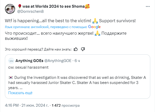Click the "1 472 просмотра" view count
Viewport: 160px width, 112px height.
pyautogui.click(x=65, y=105)
